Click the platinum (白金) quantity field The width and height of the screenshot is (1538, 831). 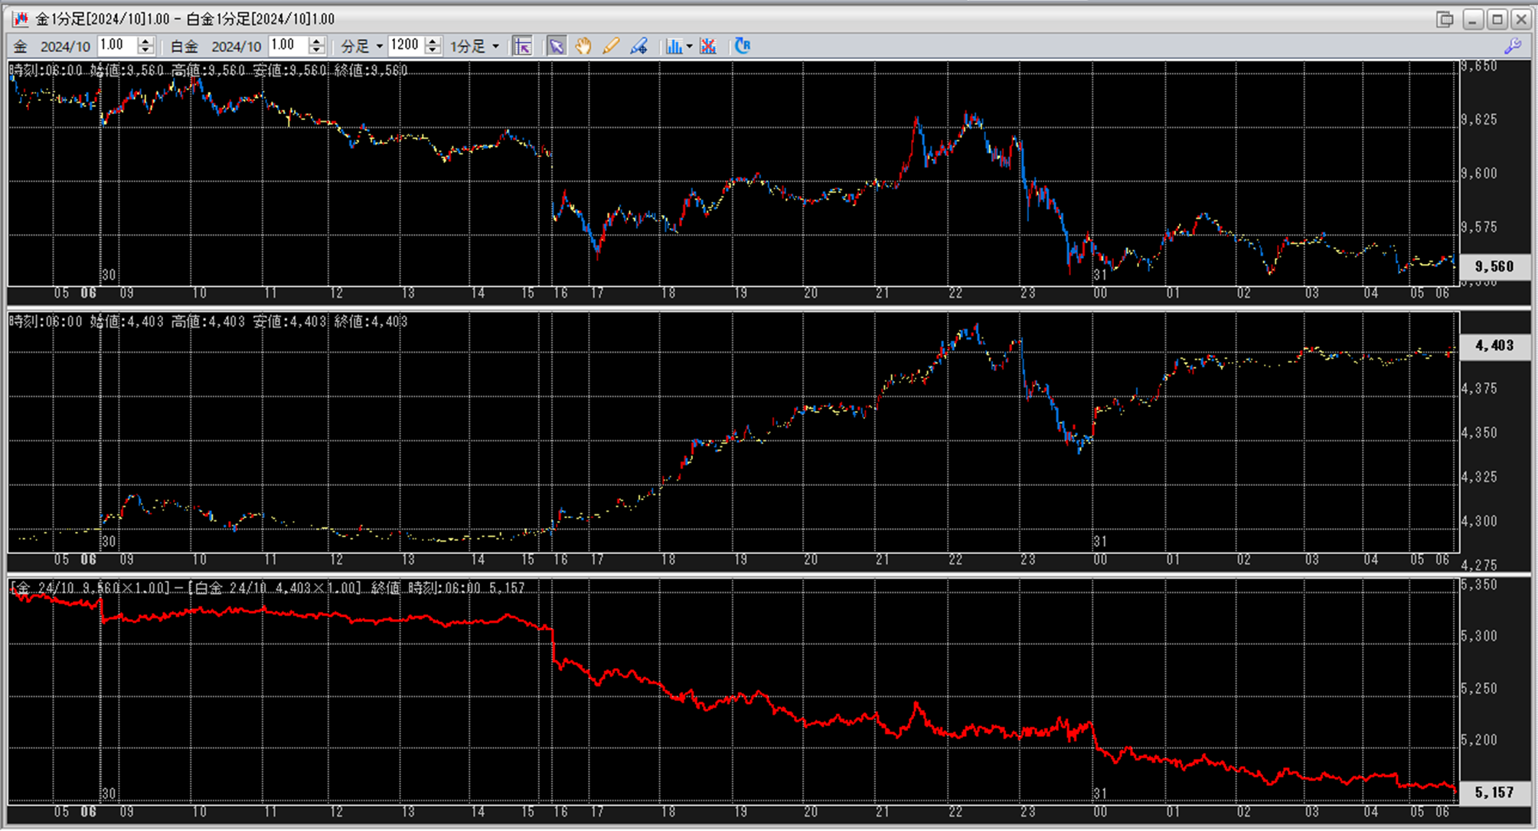pyautogui.click(x=288, y=45)
